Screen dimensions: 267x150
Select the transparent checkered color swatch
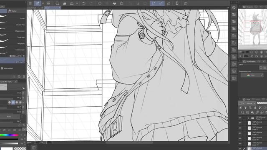(x=20, y=149)
